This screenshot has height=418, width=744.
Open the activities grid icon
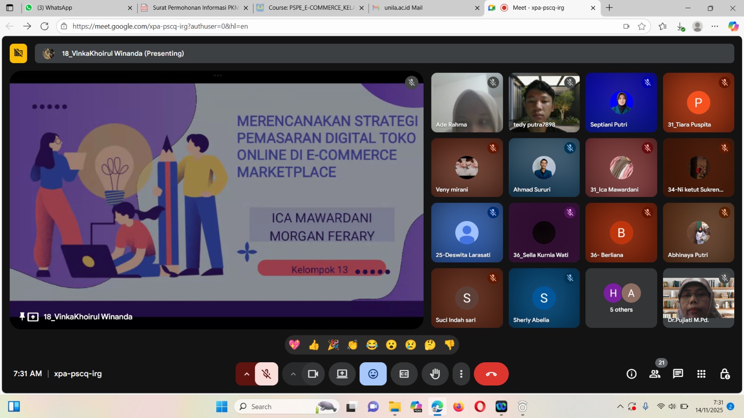(x=701, y=374)
